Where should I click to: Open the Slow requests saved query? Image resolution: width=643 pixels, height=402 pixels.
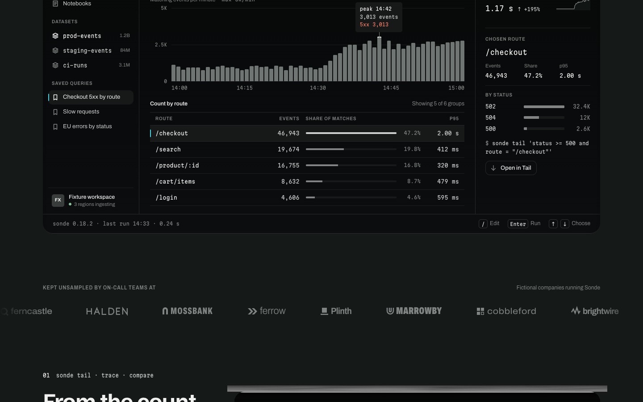click(x=91, y=112)
